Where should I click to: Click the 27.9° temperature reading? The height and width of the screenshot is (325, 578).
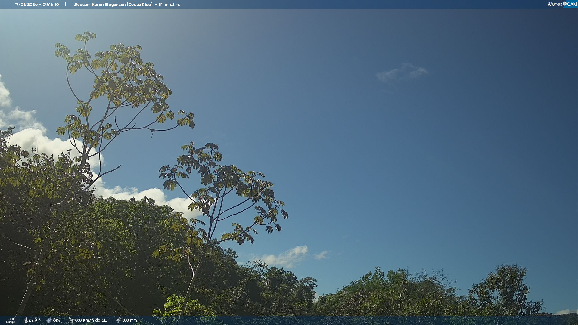coord(34,320)
